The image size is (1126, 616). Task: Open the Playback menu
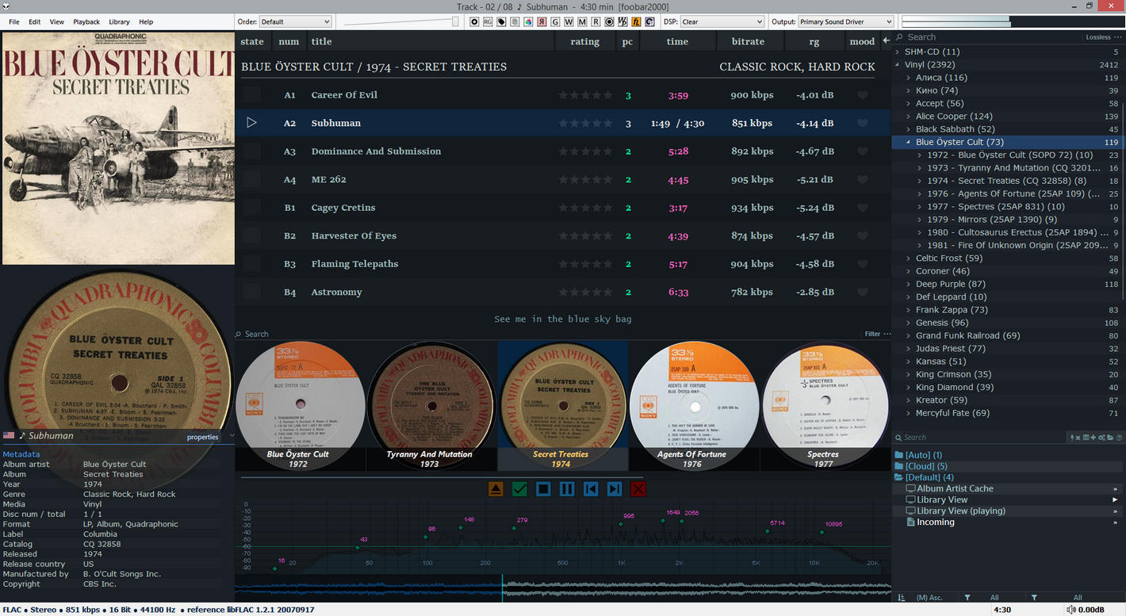[86, 22]
